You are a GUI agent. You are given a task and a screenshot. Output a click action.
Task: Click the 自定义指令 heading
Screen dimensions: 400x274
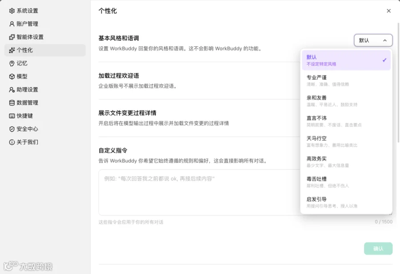coord(113,150)
